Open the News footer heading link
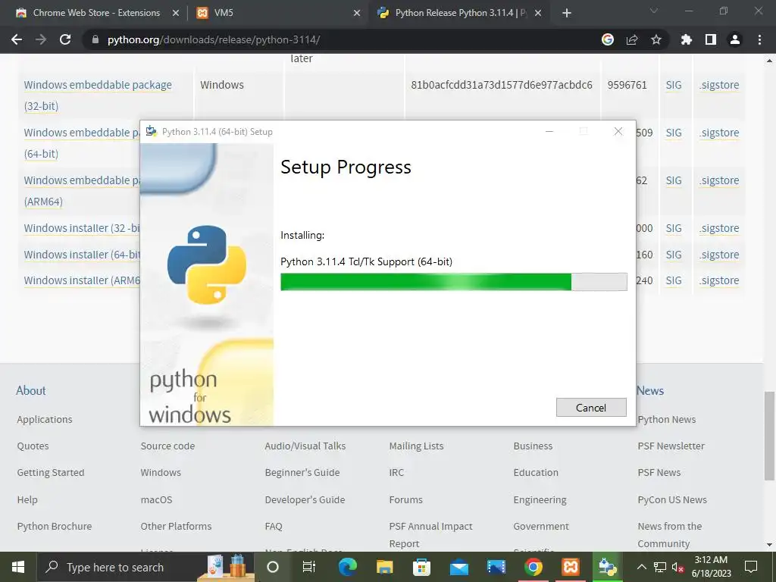The image size is (776, 582). point(650,390)
